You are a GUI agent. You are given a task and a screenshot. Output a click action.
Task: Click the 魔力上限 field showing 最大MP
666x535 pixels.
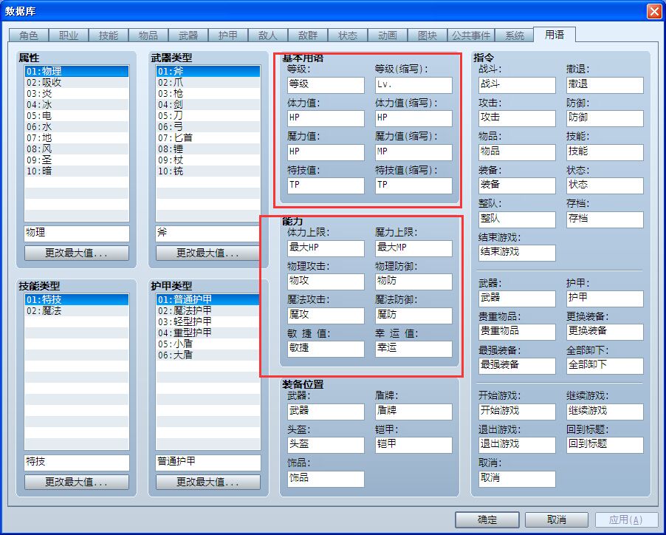point(413,248)
